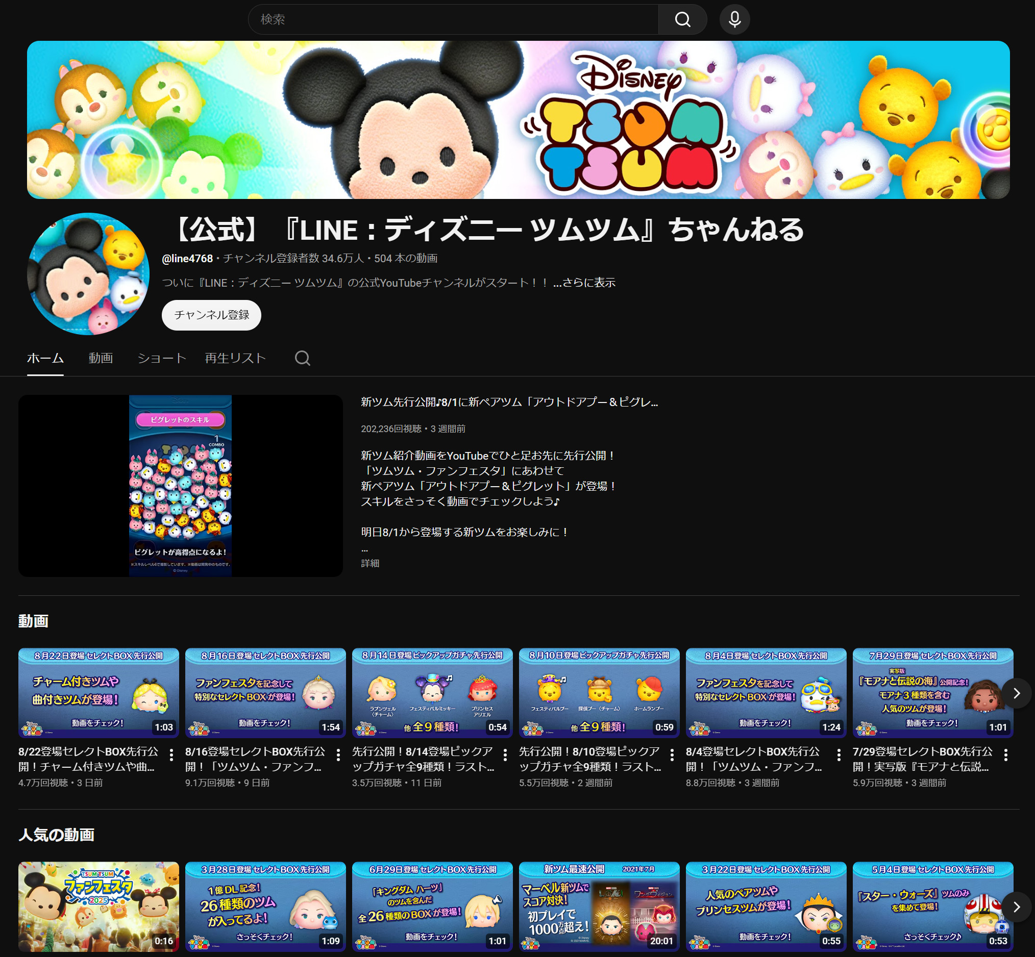Go to the 再生リスト tab
The image size is (1035, 957).
click(235, 358)
